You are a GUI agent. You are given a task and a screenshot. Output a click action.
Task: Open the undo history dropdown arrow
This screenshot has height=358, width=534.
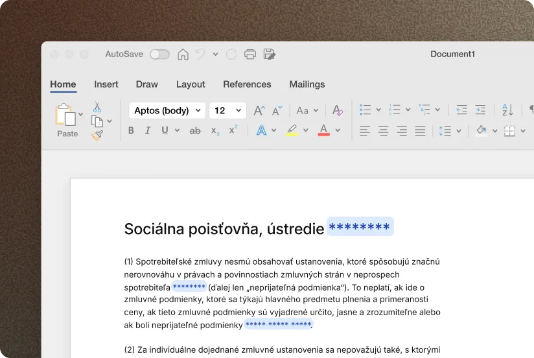(215, 54)
